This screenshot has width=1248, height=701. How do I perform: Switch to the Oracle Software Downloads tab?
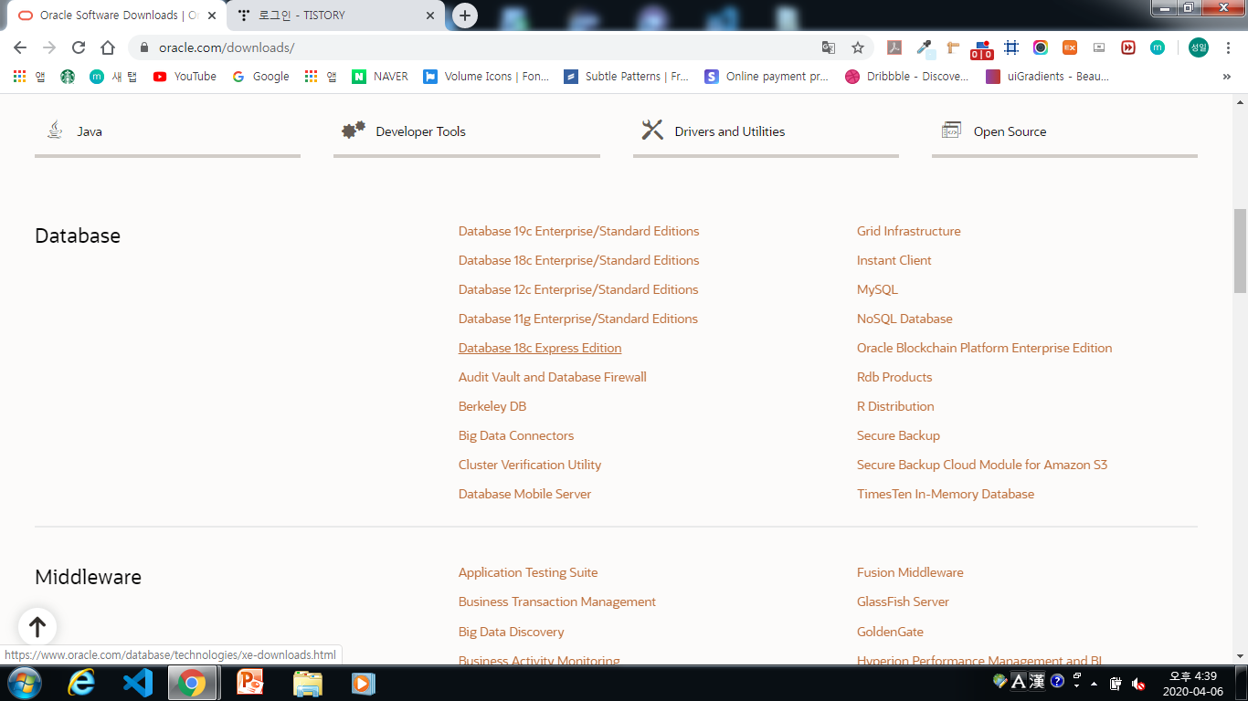coord(114,16)
